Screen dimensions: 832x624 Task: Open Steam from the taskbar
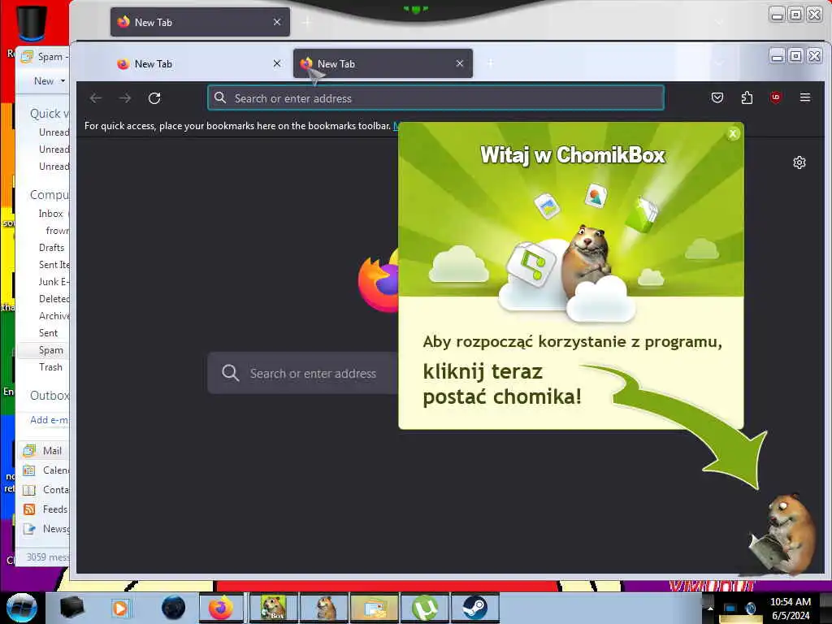pyautogui.click(x=474, y=608)
